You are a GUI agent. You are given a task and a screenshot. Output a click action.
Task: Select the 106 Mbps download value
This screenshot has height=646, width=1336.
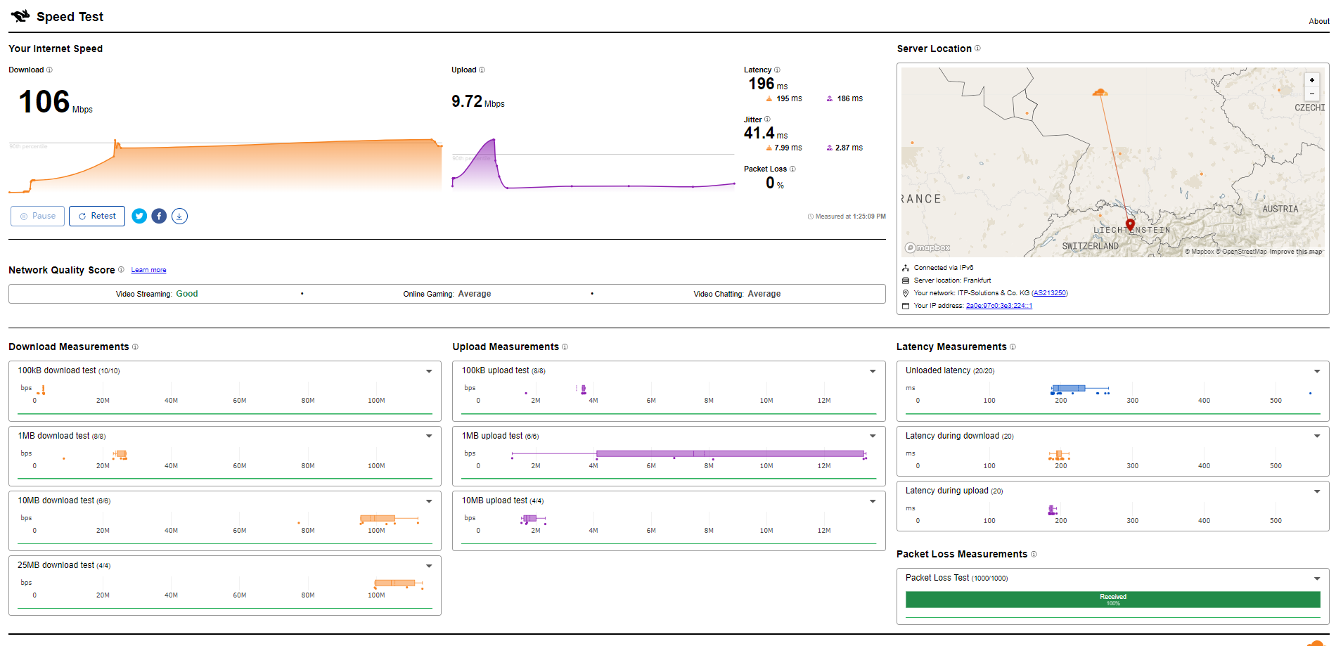point(55,102)
